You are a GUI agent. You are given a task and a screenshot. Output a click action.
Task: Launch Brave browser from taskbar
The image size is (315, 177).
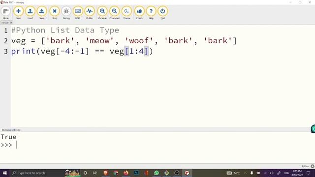click(x=105, y=173)
